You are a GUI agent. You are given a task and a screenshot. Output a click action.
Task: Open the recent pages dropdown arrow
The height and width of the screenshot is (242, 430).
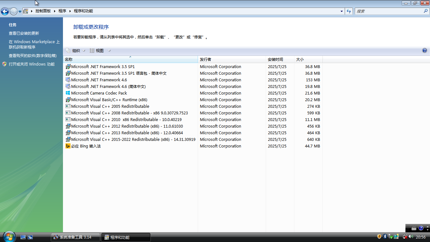pyautogui.click(x=20, y=12)
